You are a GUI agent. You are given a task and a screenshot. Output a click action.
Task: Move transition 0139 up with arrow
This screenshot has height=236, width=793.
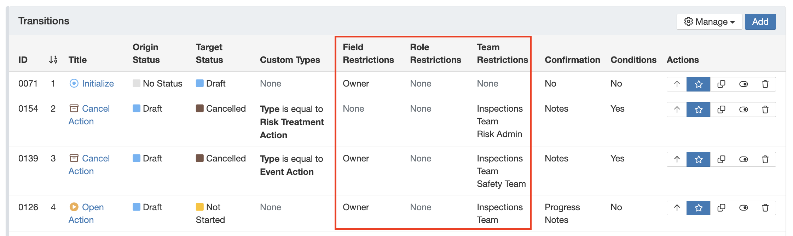click(x=677, y=159)
